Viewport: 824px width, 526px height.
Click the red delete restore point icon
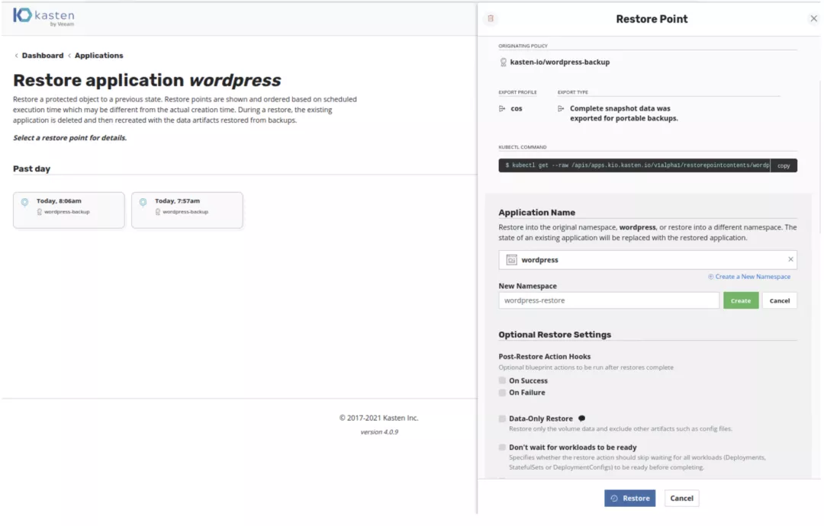click(x=491, y=19)
